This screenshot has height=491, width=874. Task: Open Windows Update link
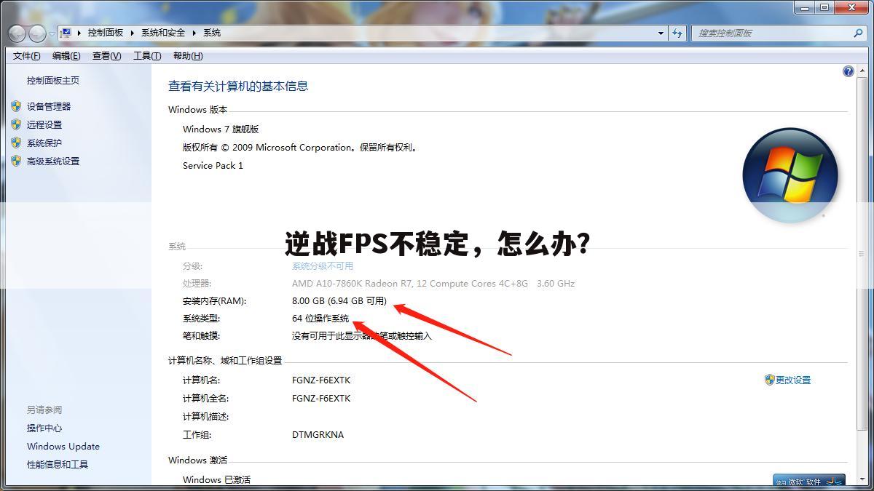[63, 447]
